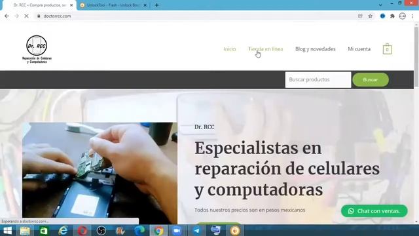The height and width of the screenshot is (236, 419).
Task: Open OBS Studio from taskbar
Action: click(x=101, y=231)
